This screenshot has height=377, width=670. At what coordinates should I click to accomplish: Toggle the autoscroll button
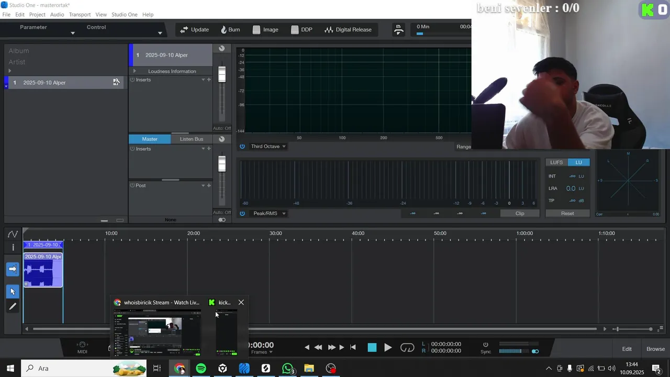point(13,269)
